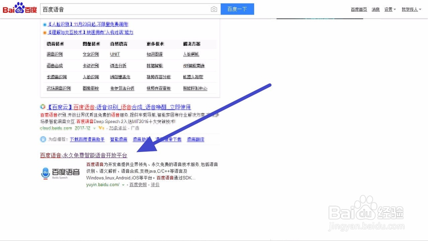Image resolution: width=428 pixels, height=241 pixels.
Task: Expand the 设置 settings dropdown
Action: (x=390, y=9)
